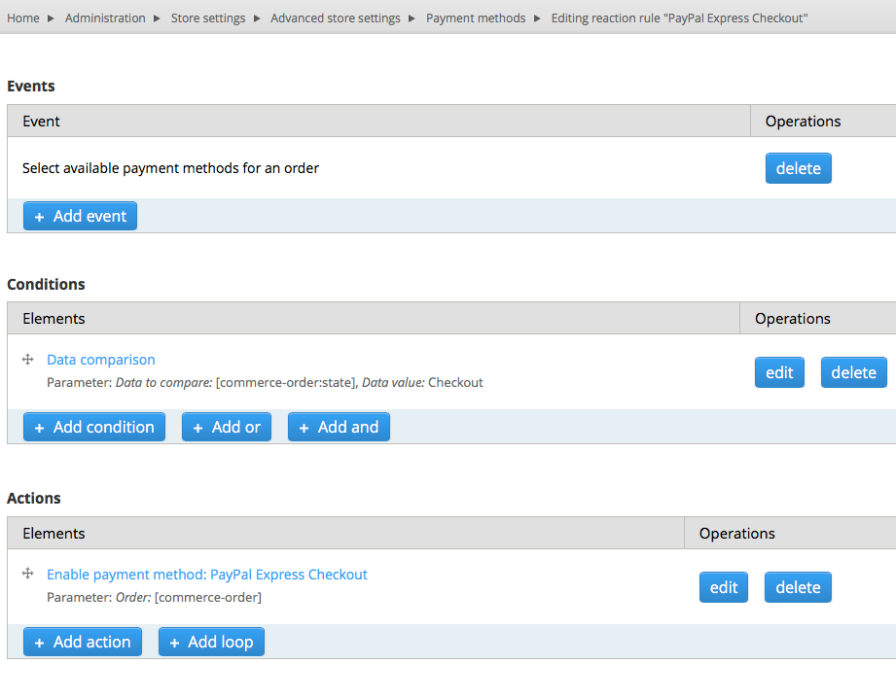Click the Conditions section heading
Viewport: 896px width, 699px height.
tap(46, 285)
